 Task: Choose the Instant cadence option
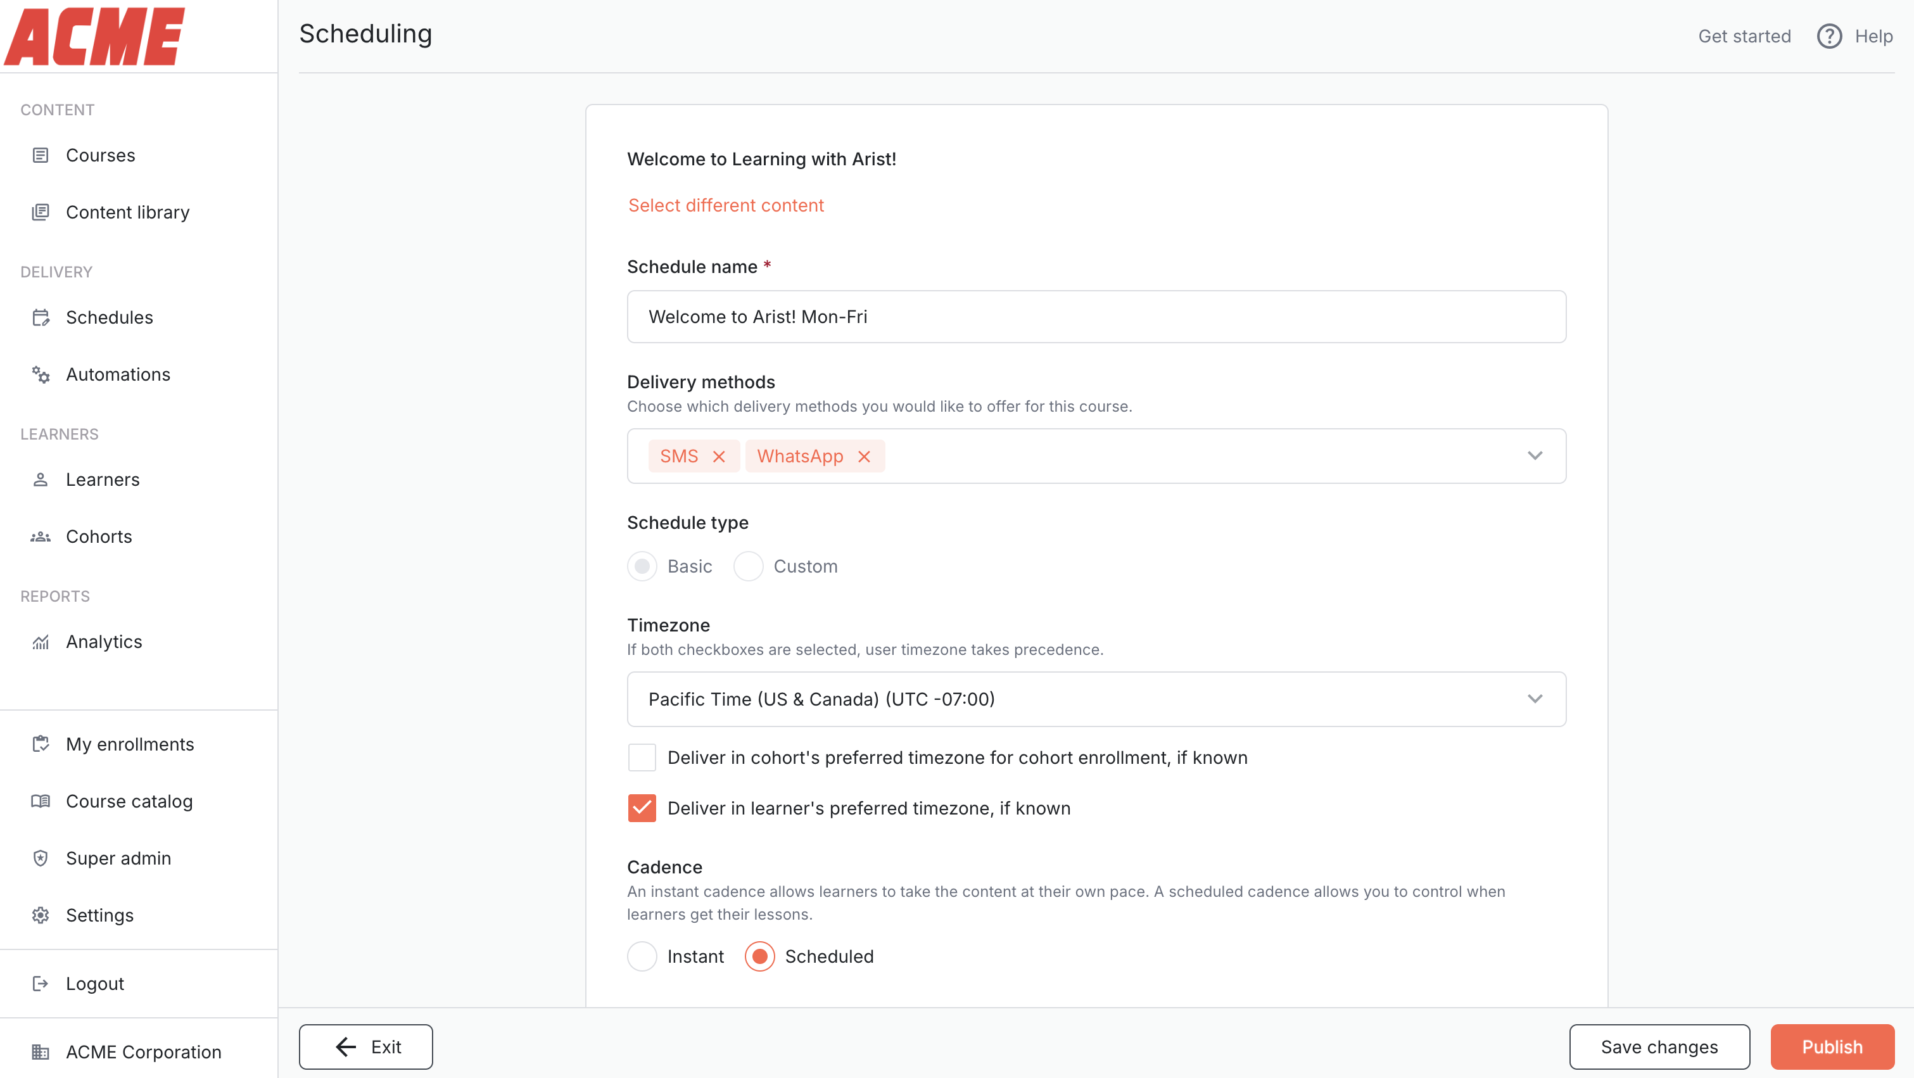pos(642,956)
